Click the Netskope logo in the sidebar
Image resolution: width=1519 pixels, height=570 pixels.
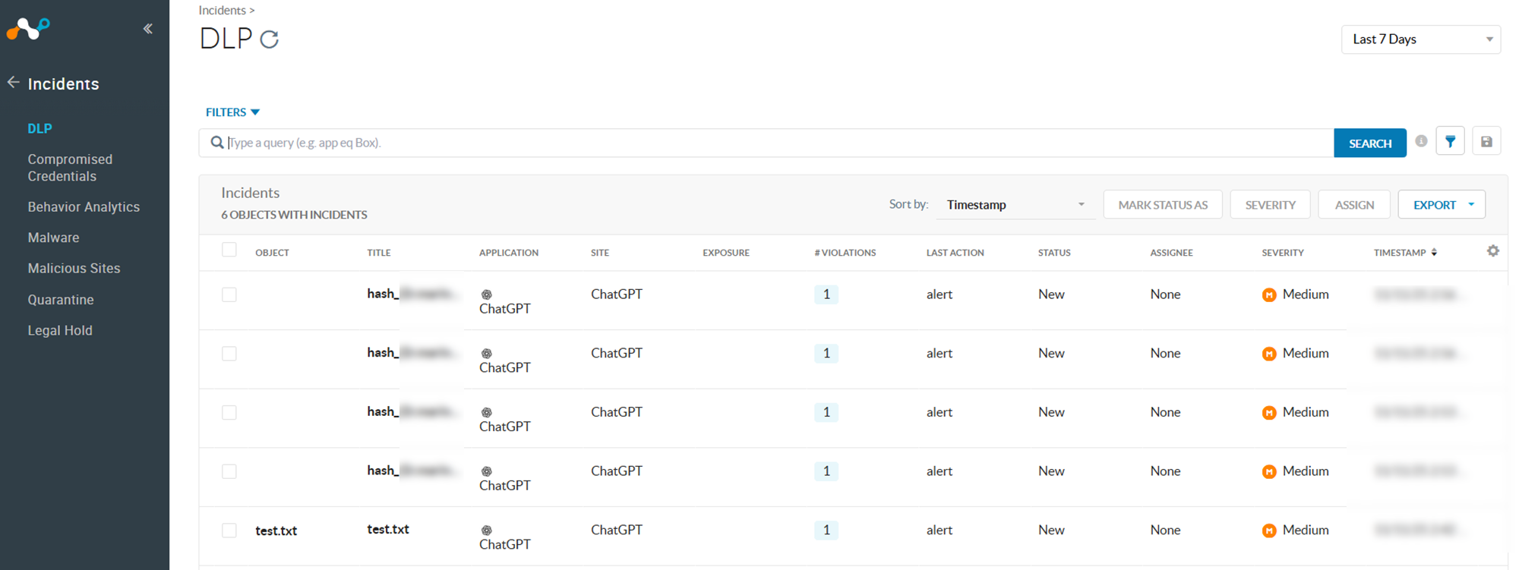tap(28, 29)
